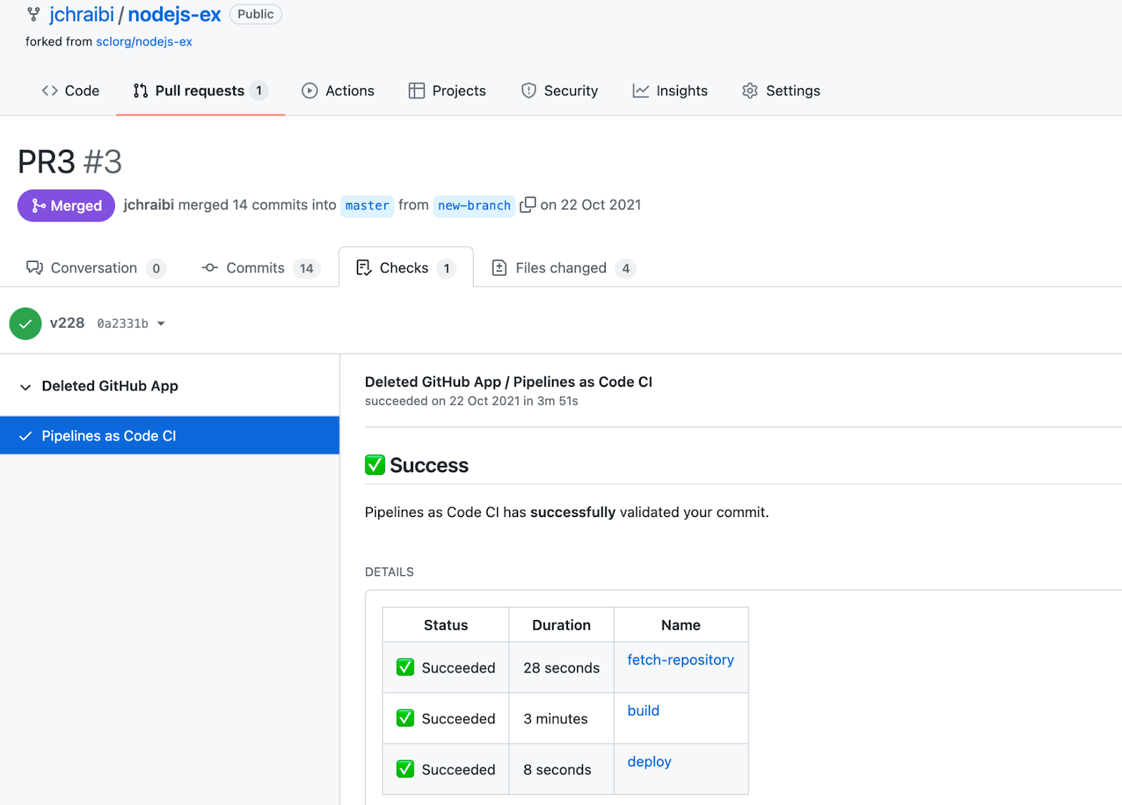Open Actions via its play circle icon
Image resolution: width=1122 pixels, height=805 pixels.
coord(309,90)
